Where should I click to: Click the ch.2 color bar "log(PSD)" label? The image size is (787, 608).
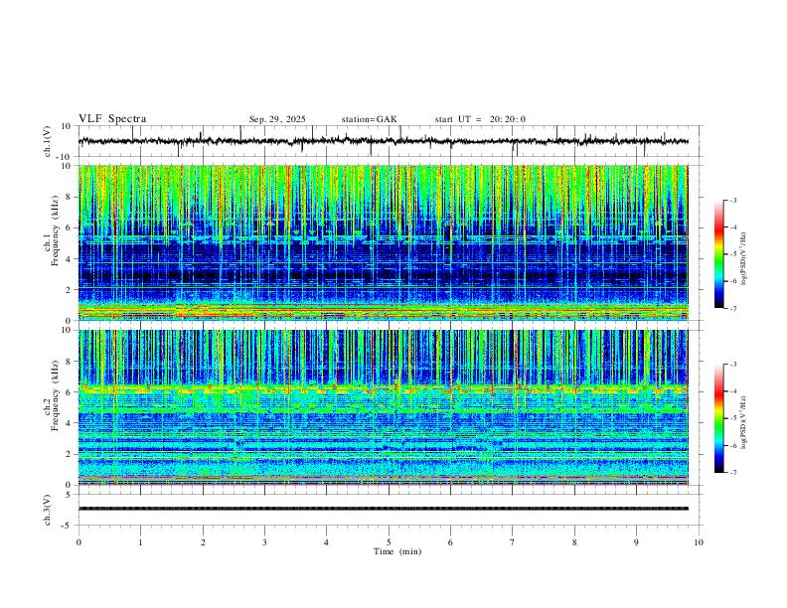(744, 422)
